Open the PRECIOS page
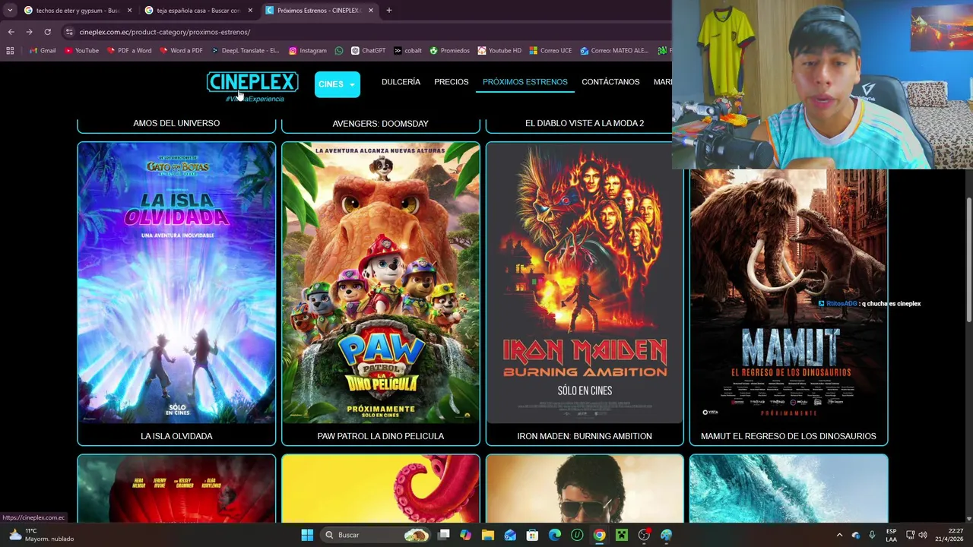 452,82
